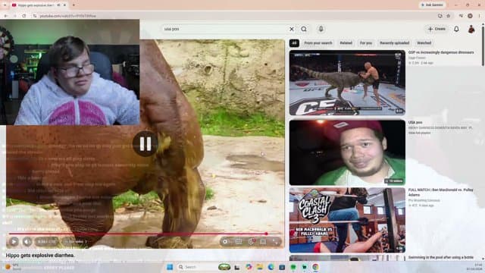Open the Windows Start menu
Viewport: 485px width, 273px height.
(x=170, y=267)
